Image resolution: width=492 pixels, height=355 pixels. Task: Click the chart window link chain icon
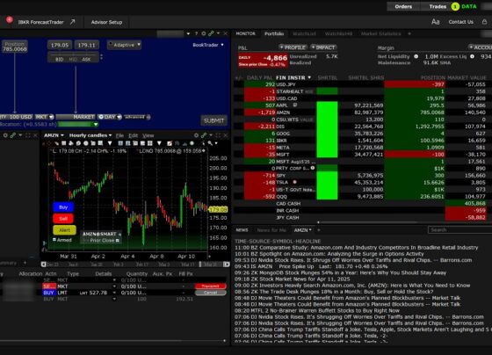click(x=204, y=135)
